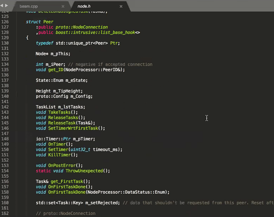Click line number 160 in the gutter
Viewport: 274px width, 217px height.
pyautogui.click(x=5, y=203)
